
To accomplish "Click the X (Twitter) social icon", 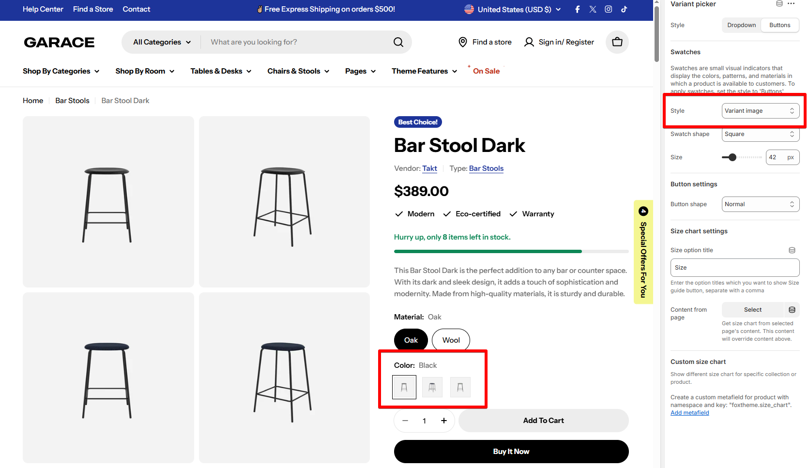I will [x=593, y=9].
